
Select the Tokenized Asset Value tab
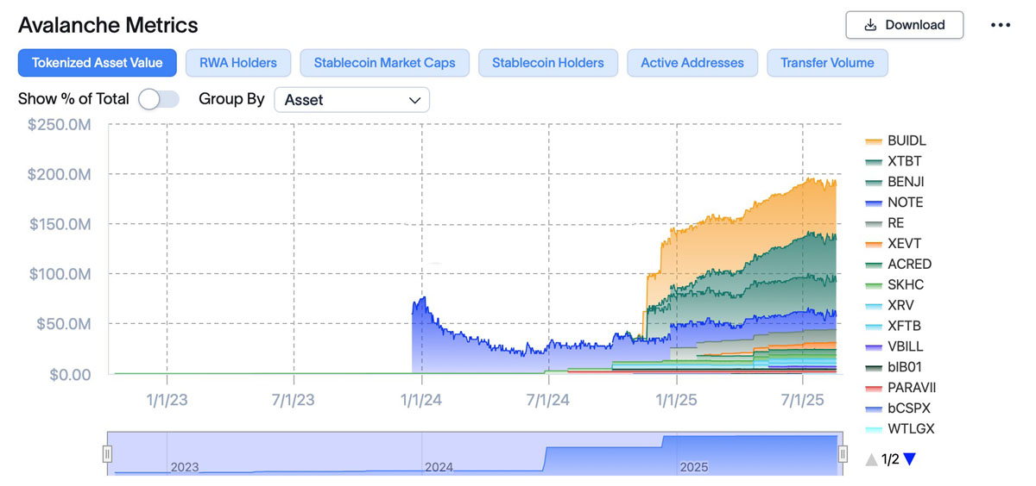pyautogui.click(x=97, y=63)
